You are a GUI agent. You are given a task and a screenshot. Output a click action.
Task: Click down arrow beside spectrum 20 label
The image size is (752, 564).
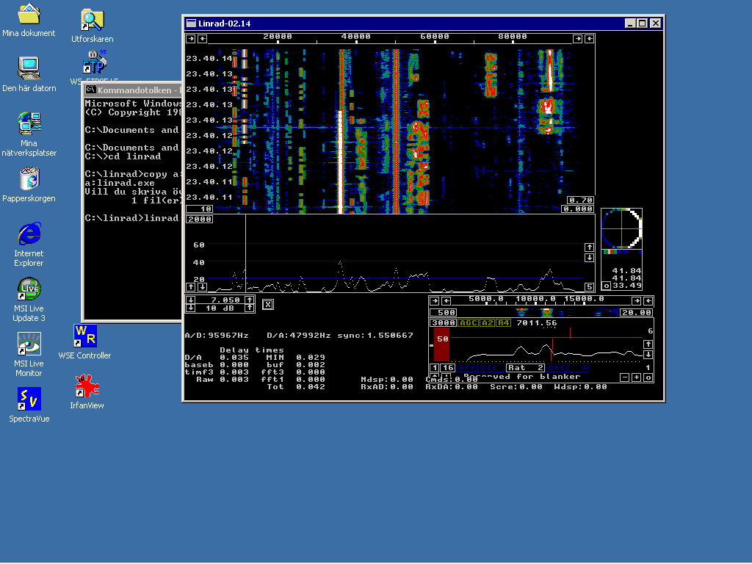point(203,287)
